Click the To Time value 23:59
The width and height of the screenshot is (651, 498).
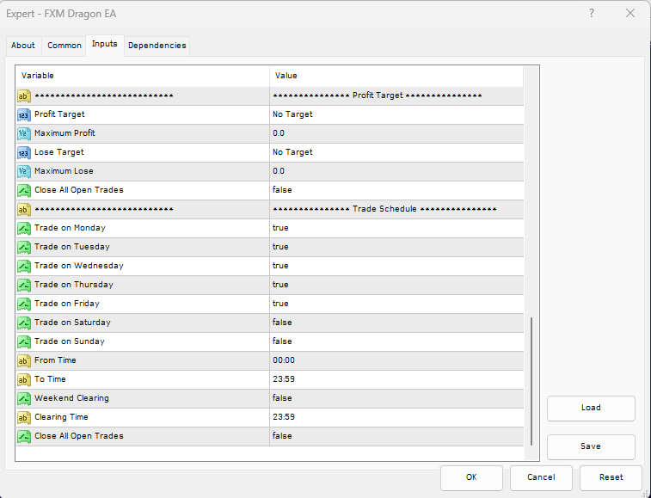click(284, 378)
